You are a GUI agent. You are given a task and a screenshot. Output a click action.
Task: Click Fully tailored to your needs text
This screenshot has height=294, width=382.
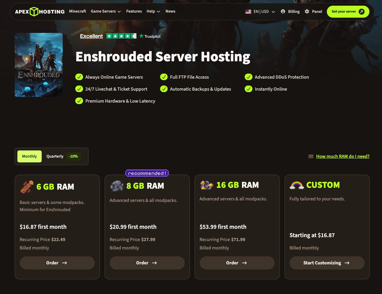coord(317,199)
